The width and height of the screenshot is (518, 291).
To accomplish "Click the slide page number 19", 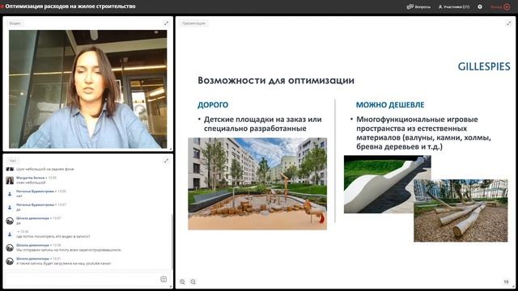I will pyautogui.click(x=506, y=282).
